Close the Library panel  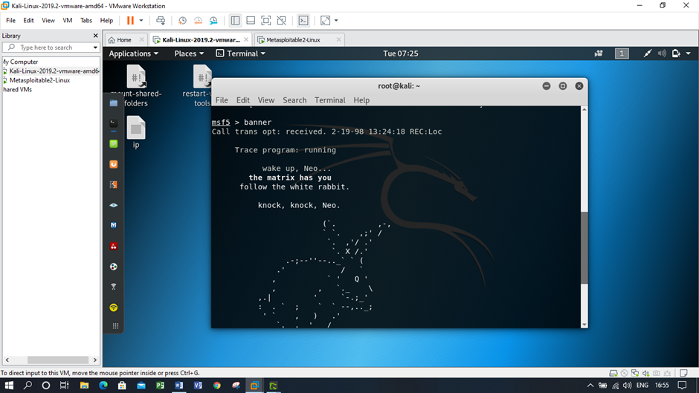click(x=95, y=36)
